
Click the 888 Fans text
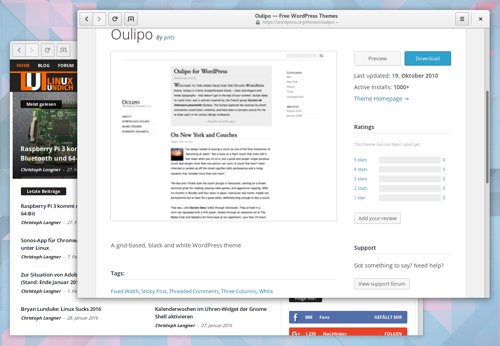pos(317,317)
